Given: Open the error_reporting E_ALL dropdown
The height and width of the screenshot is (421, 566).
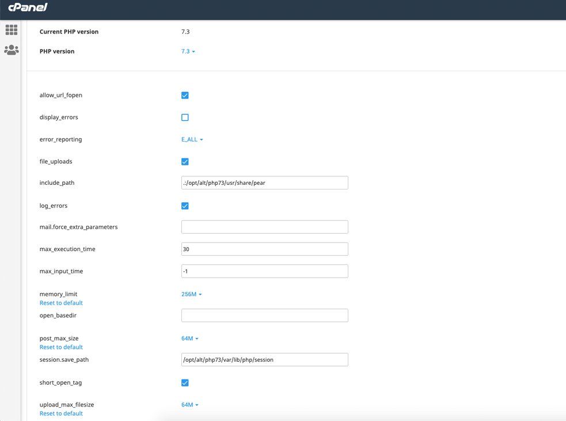Looking at the screenshot, I should click(x=192, y=139).
